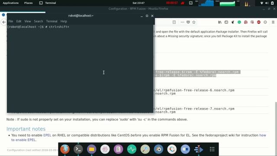
Task: Click the screenshot extension icon beside Adblock Plus
Action: click(x=252, y=22)
